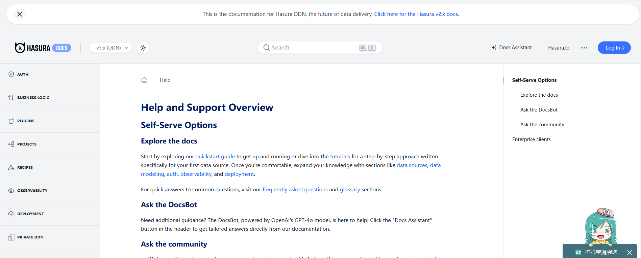This screenshot has width=641, height=258.
Task: Click the Private DDN building icon
Action: tap(11, 237)
